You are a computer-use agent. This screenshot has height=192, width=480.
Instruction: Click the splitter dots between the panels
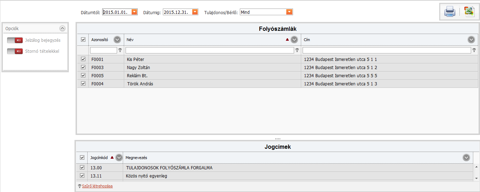[278, 139]
